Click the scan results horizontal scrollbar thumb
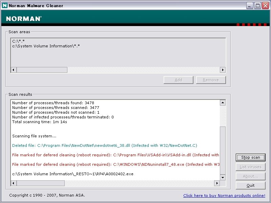The width and height of the screenshot is (271, 203). coord(40,183)
